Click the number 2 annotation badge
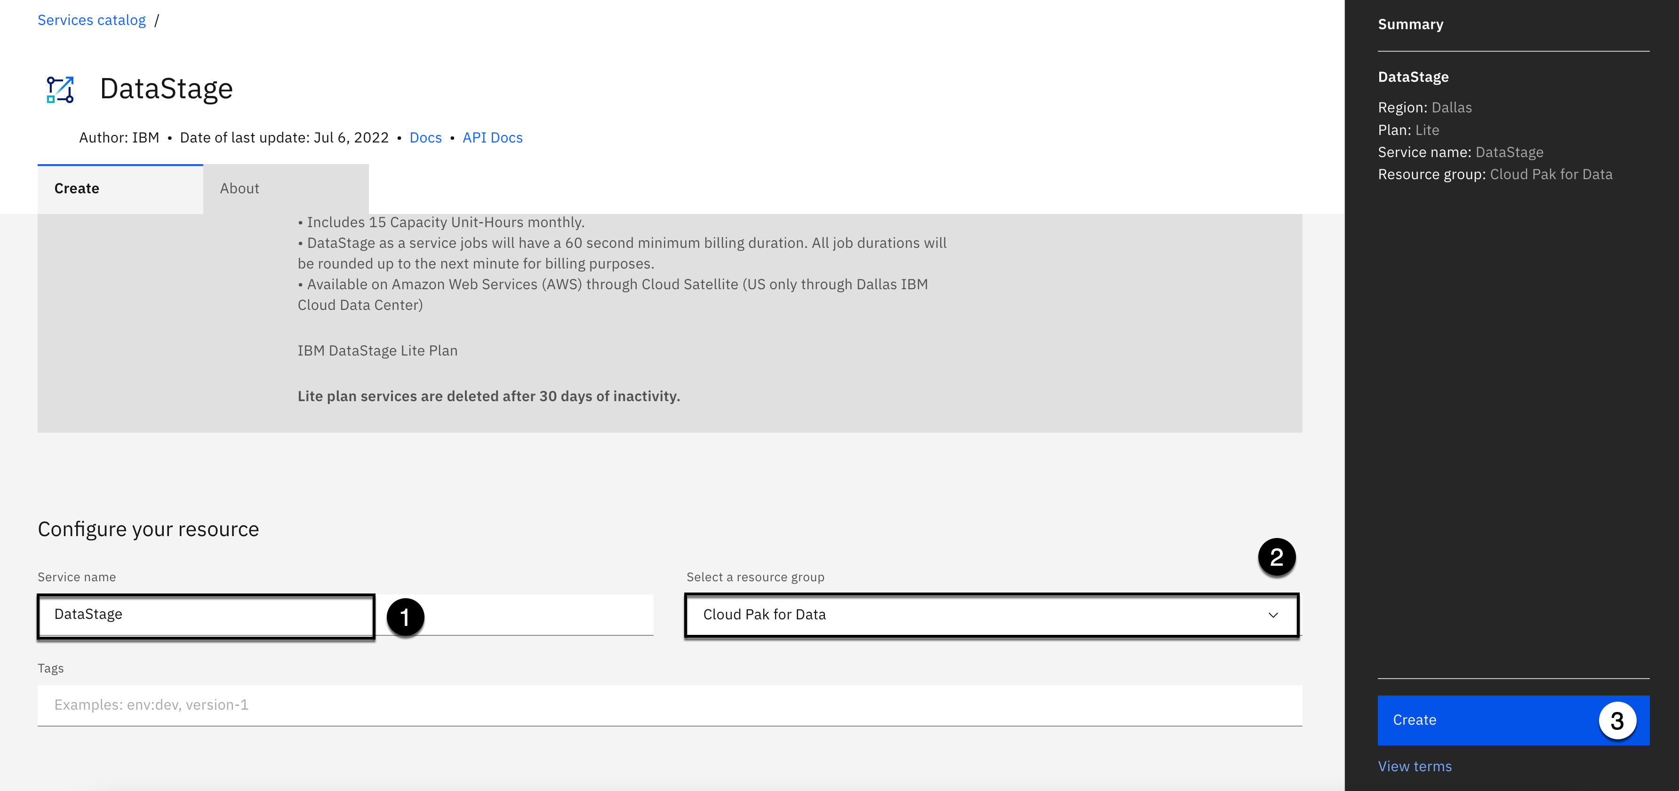 click(x=1276, y=557)
